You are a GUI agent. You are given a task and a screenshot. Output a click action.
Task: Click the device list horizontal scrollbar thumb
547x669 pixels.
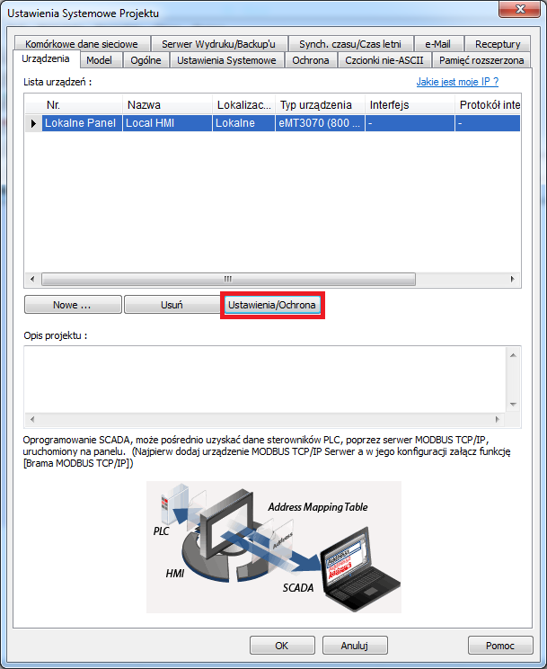(x=228, y=279)
